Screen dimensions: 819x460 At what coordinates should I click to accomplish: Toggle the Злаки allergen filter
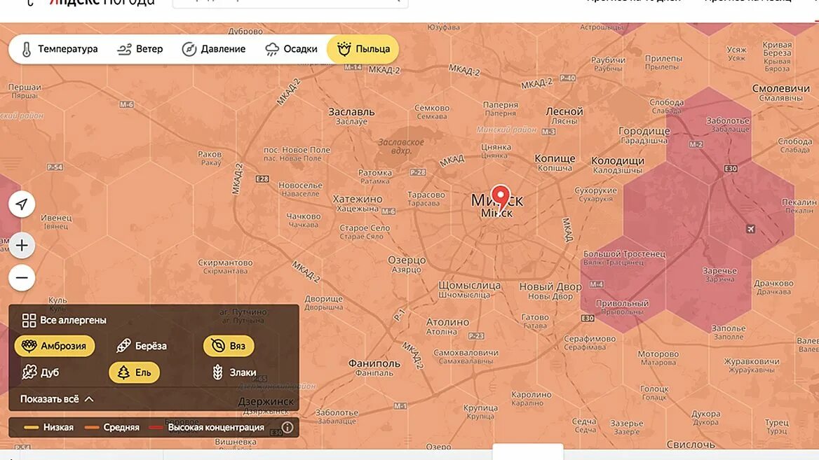tap(234, 372)
